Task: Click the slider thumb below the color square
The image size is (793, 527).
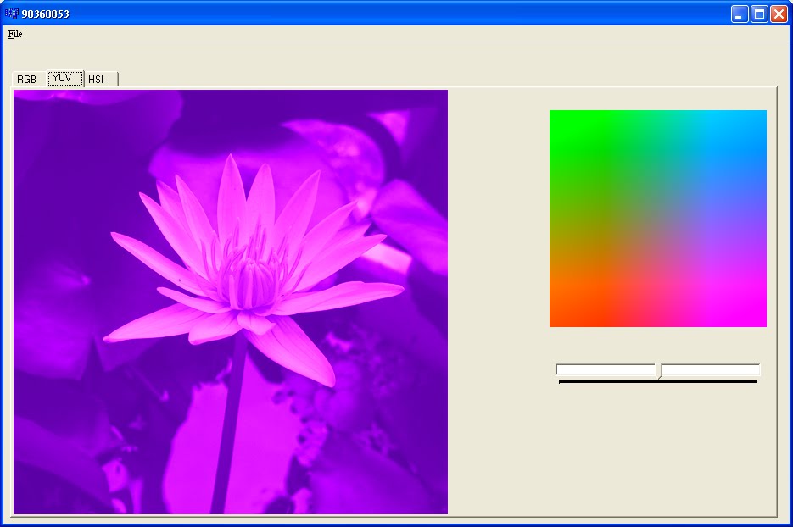Action: [659, 370]
